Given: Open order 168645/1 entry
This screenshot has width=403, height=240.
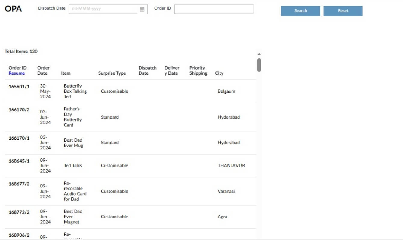Looking at the screenshot, I should tap(19, 161).
